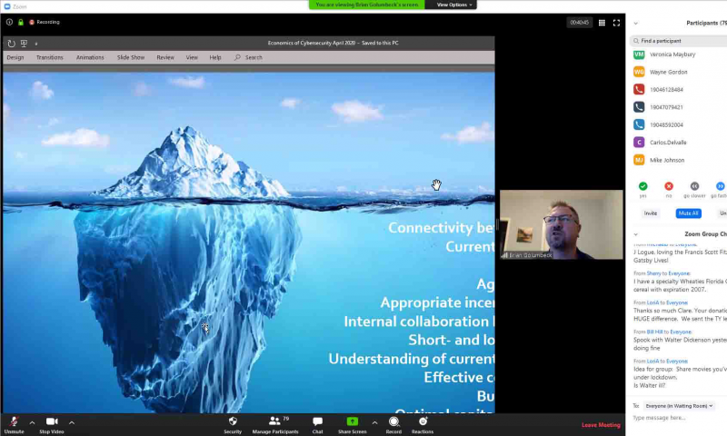Click go slower feedback icon
The width and height of the screenshot is (727, 436).
pos(694,186)
